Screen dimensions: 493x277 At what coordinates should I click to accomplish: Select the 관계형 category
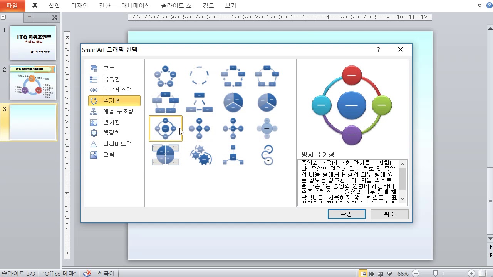(114, 122)
